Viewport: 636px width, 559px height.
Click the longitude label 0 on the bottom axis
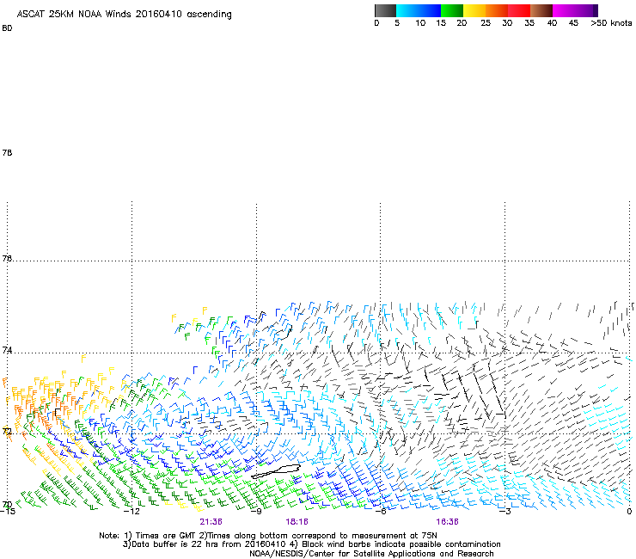click(629, 512)
